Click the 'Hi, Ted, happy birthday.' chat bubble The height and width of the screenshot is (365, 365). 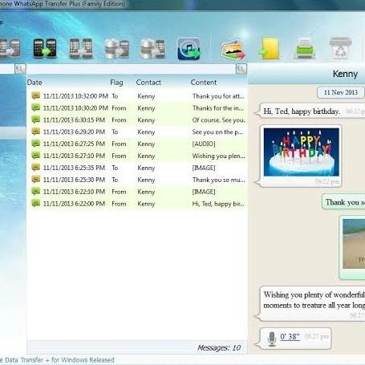point(310,111)
